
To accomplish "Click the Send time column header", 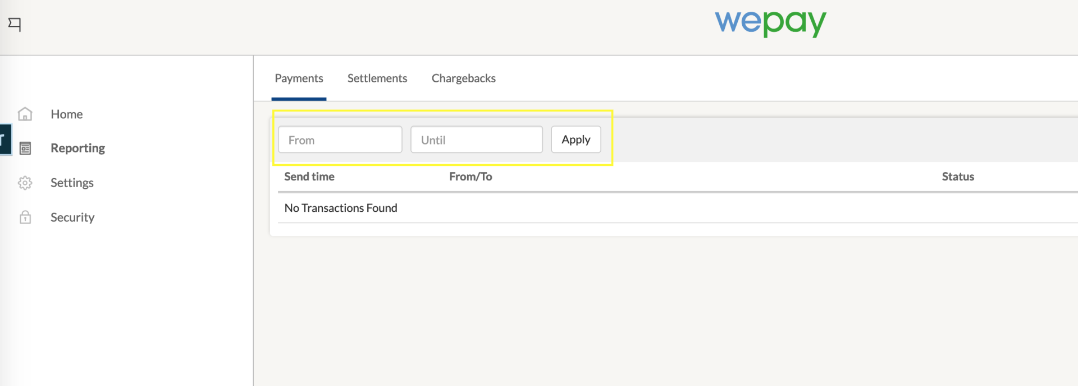I will [309, 177].
